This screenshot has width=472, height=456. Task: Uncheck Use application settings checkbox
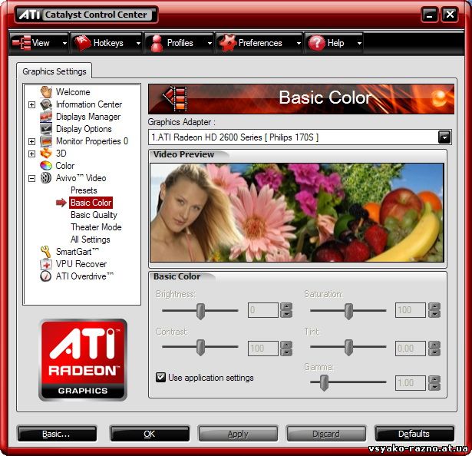pyautogui.click(x=160, y=378)
